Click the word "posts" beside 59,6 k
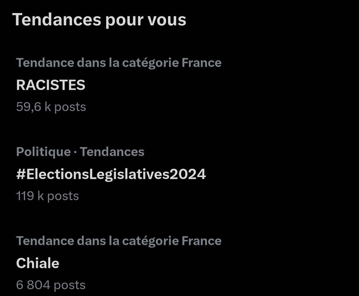Screen dimensions: 359x296 (70, 107)
